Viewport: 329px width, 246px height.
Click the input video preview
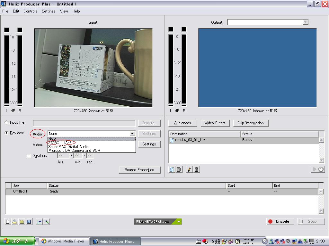tap(93, 68)
